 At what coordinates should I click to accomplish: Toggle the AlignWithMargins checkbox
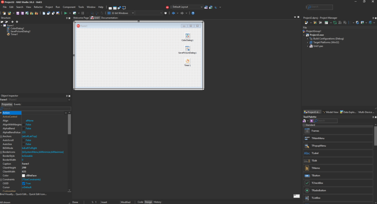(23, 125)
